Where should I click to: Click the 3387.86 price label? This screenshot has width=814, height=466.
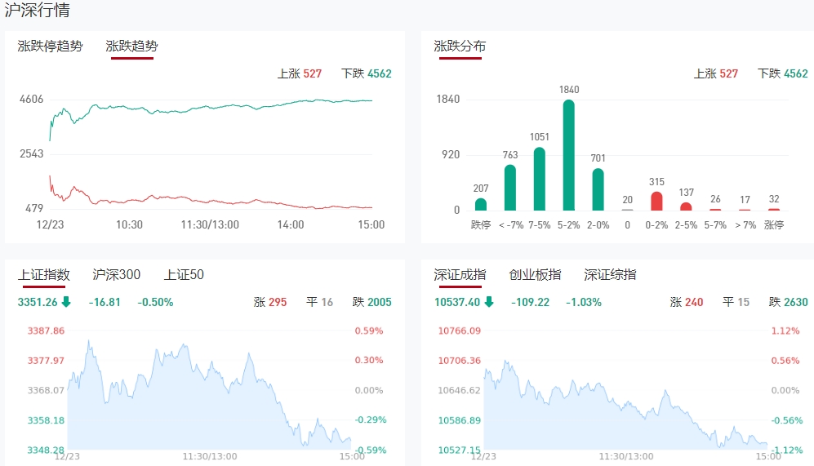coord(46,331)
